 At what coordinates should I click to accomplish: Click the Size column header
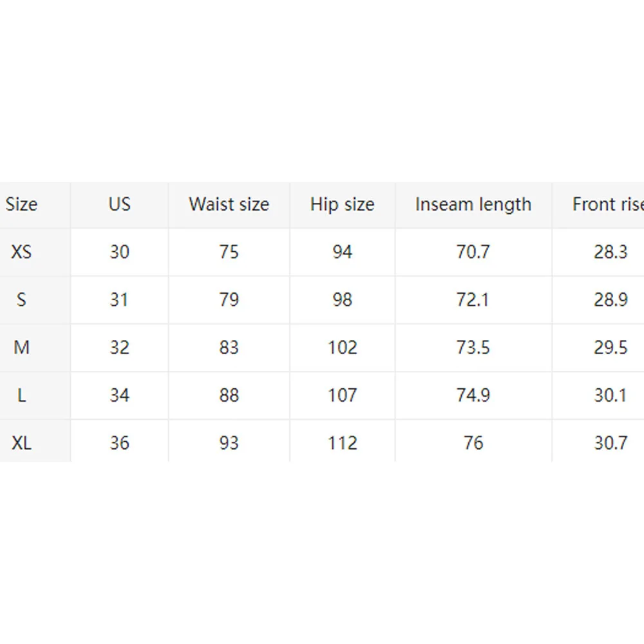point(22,205)
